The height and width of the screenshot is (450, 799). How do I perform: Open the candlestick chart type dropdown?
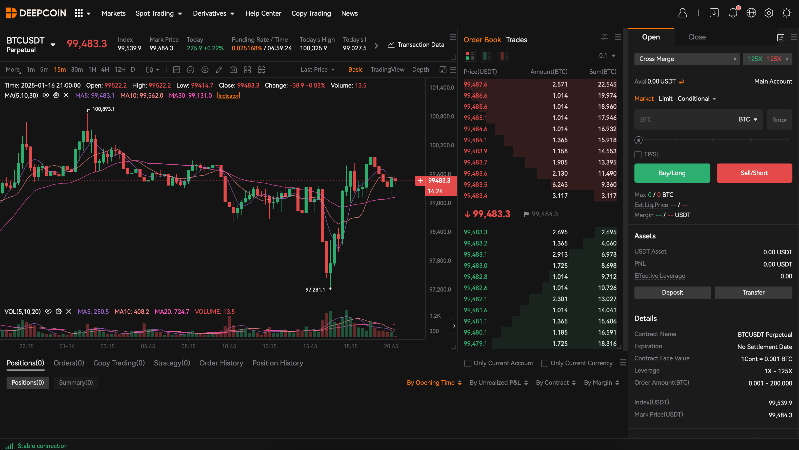pos(152,70)
